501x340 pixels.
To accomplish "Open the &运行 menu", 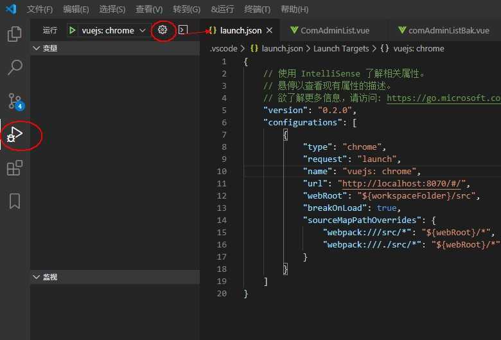I will pyautogui.click(x=222, y=9).
